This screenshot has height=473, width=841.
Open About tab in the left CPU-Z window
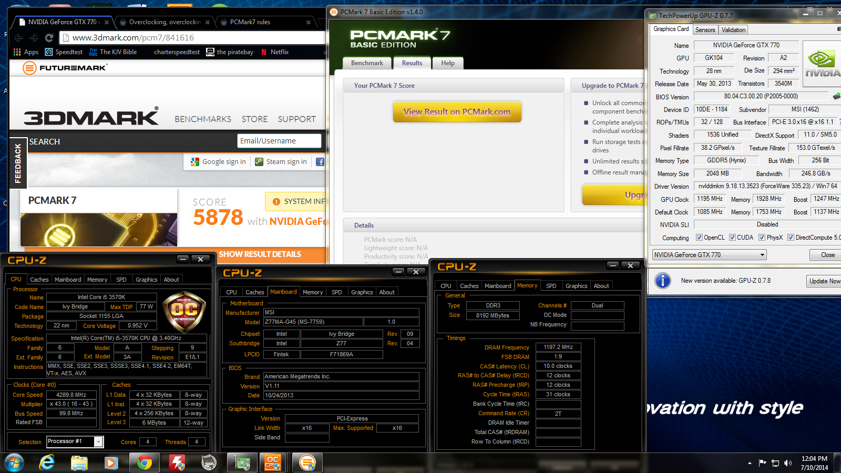click(171, 280)
